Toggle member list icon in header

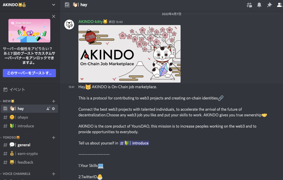point(280,5)
